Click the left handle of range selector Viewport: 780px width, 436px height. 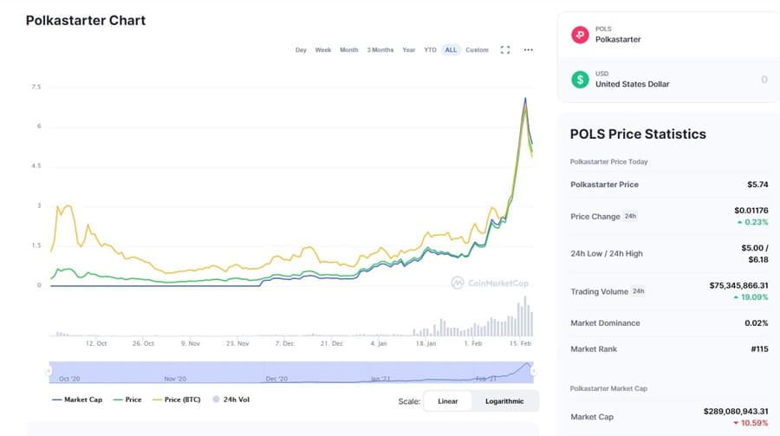point(49,371)
